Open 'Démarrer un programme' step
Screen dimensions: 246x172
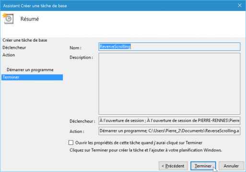pyautogui.click(x=30, y=70)
